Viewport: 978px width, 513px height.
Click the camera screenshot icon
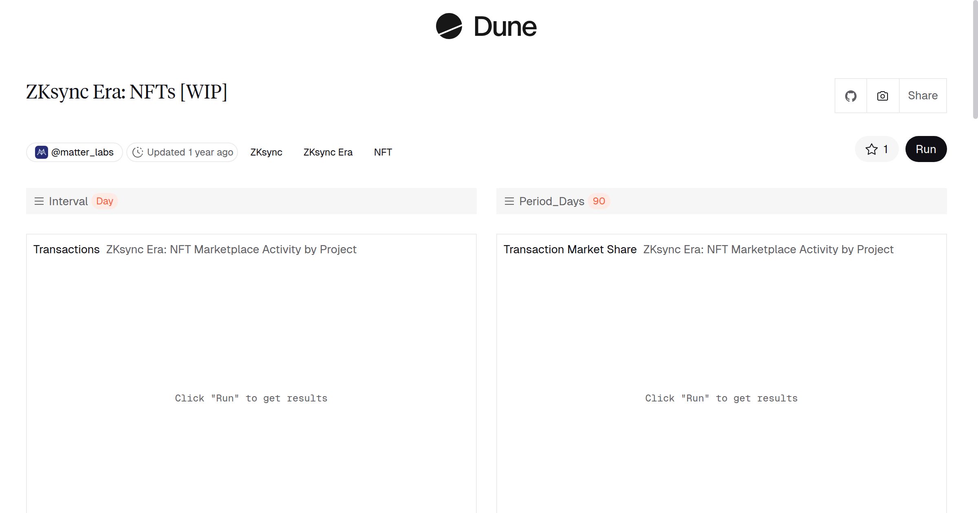[883, 96]
